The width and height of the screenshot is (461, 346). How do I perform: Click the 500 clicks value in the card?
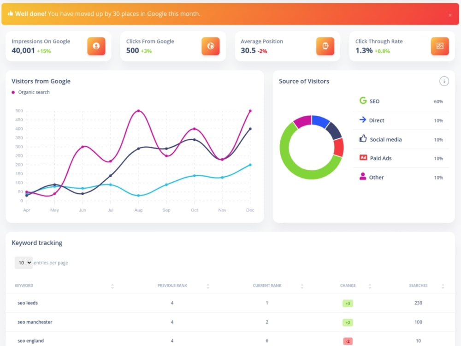(x=133, y=51)
